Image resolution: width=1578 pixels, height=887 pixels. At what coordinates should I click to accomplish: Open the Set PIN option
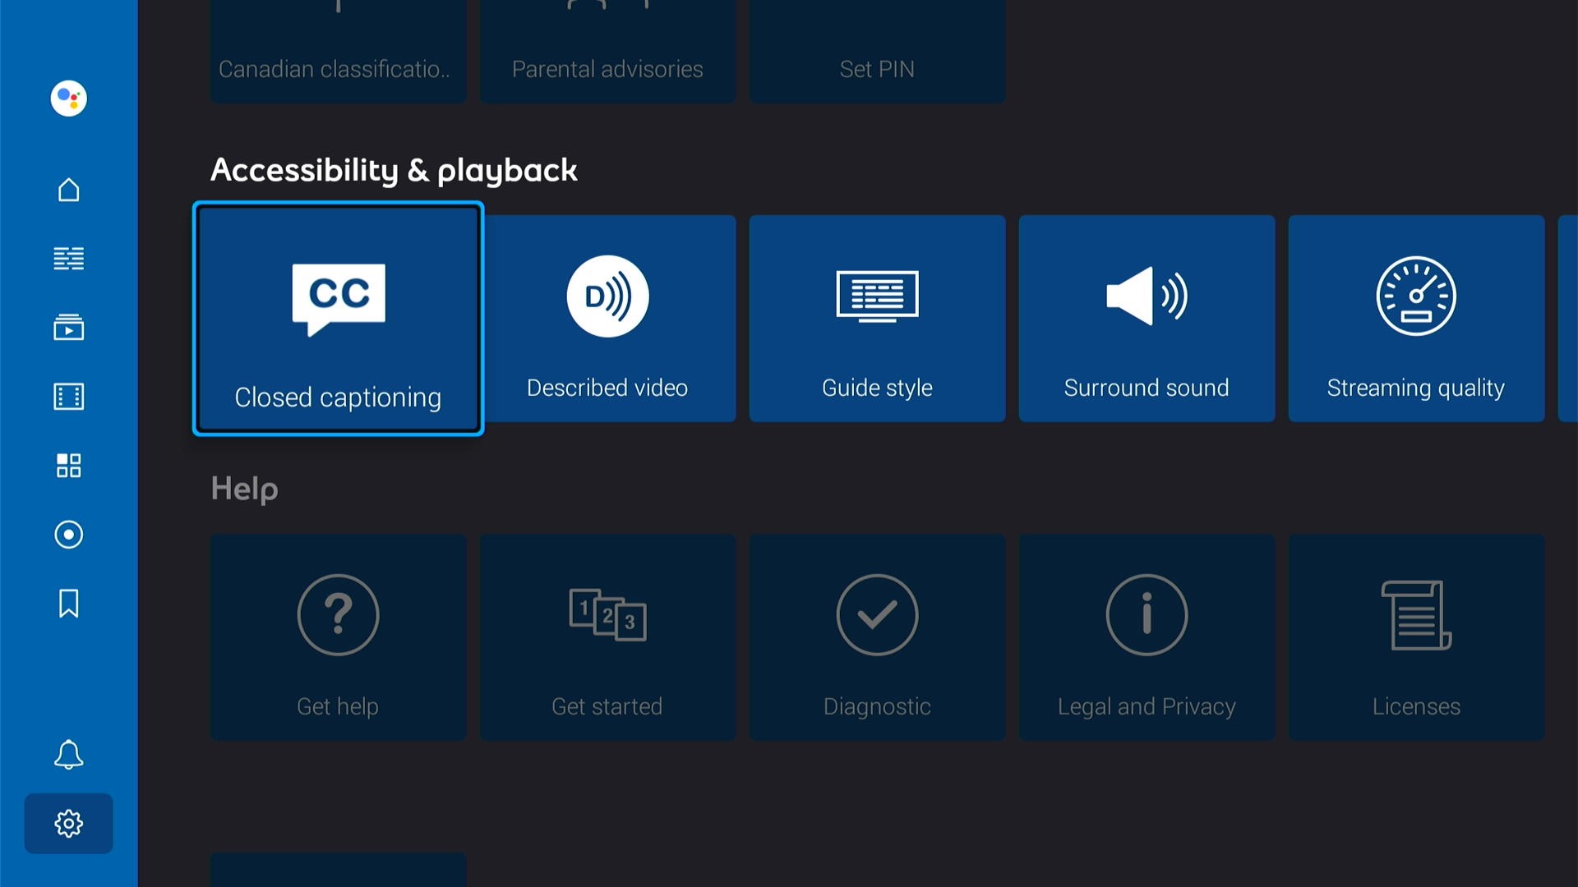(877, 49)
